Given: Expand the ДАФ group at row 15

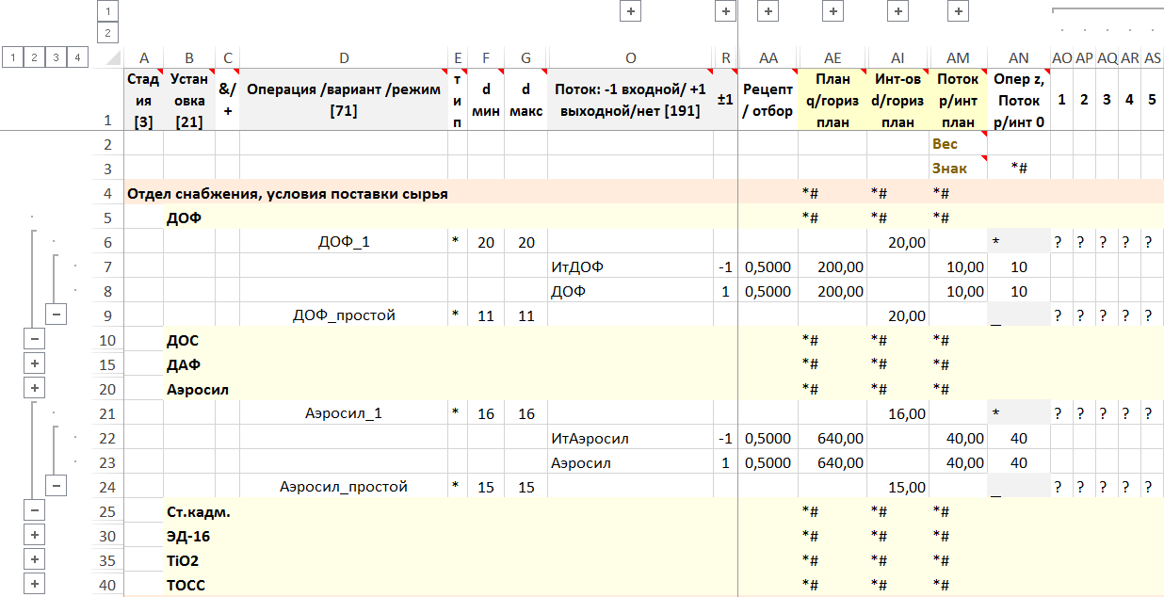Looking at the screenshot, I should tap(34, 364).
